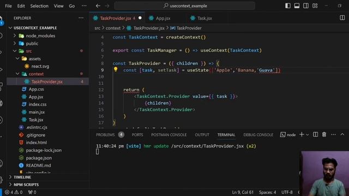Open the PORTS panel tab
The width and height of the screenshot is (349, 196).
[x=137, y=134]
